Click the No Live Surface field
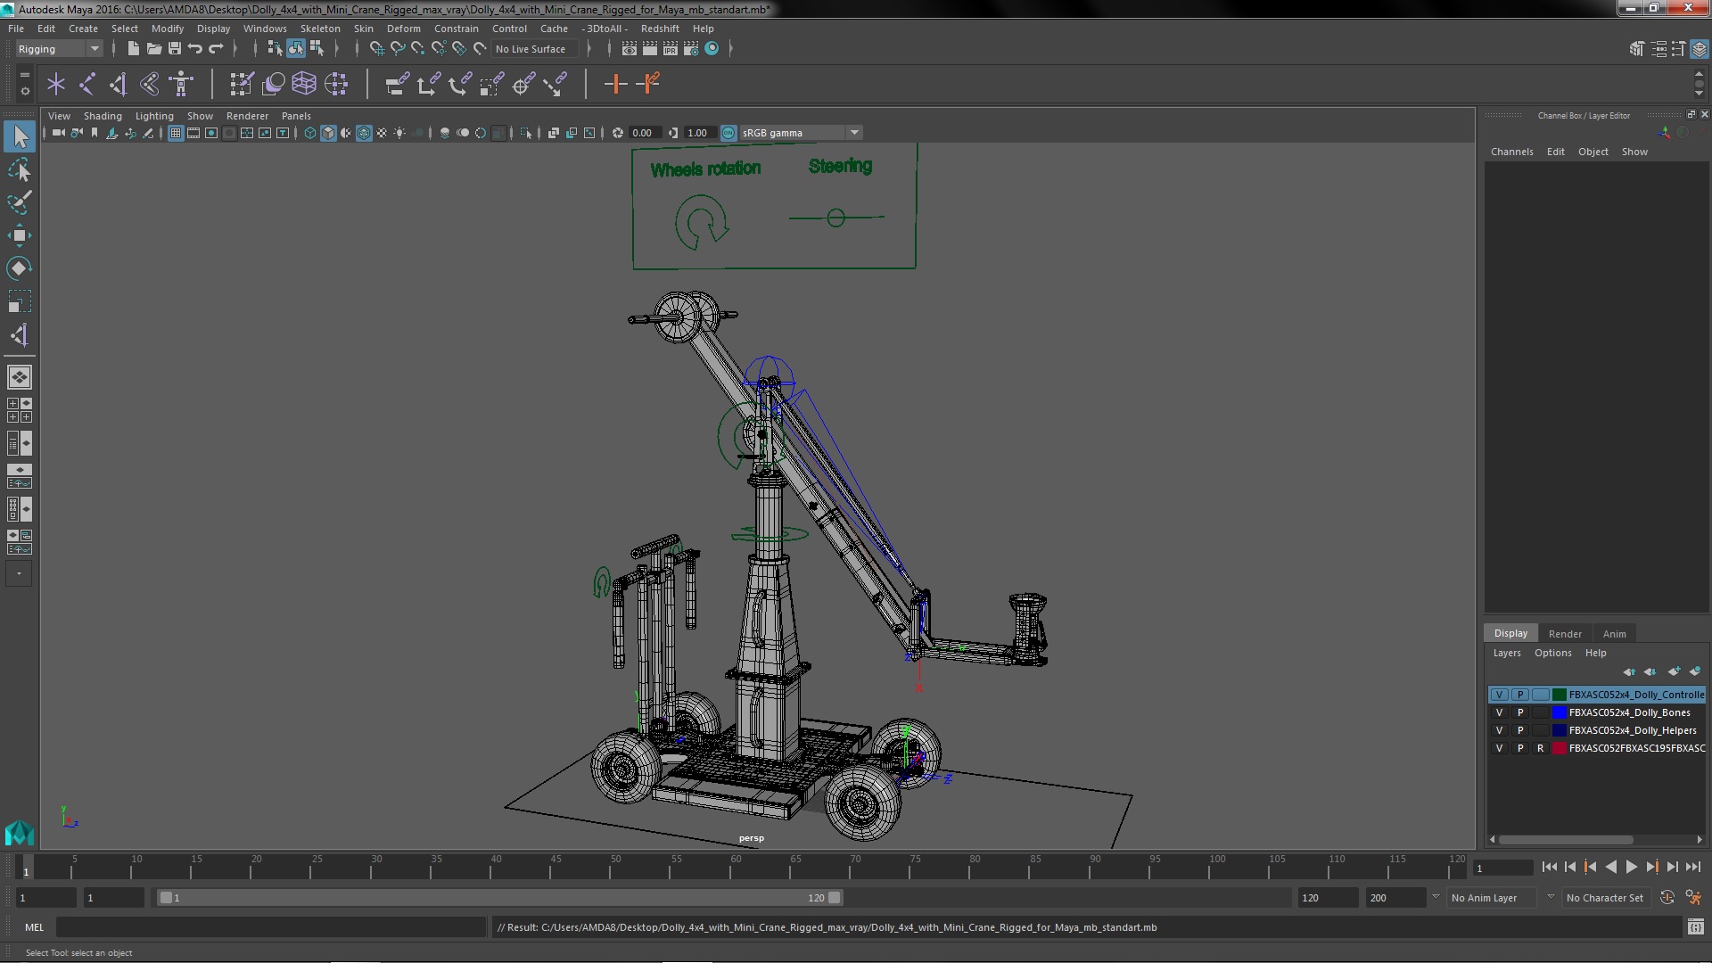 pos(535,49)
